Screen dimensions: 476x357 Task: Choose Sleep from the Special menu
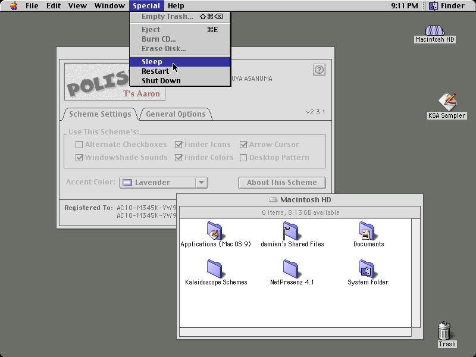(180, 62)
